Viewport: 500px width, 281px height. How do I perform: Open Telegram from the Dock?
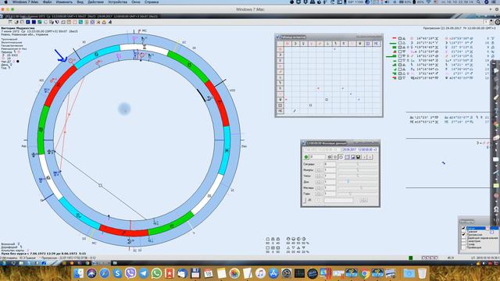[144, 273]
